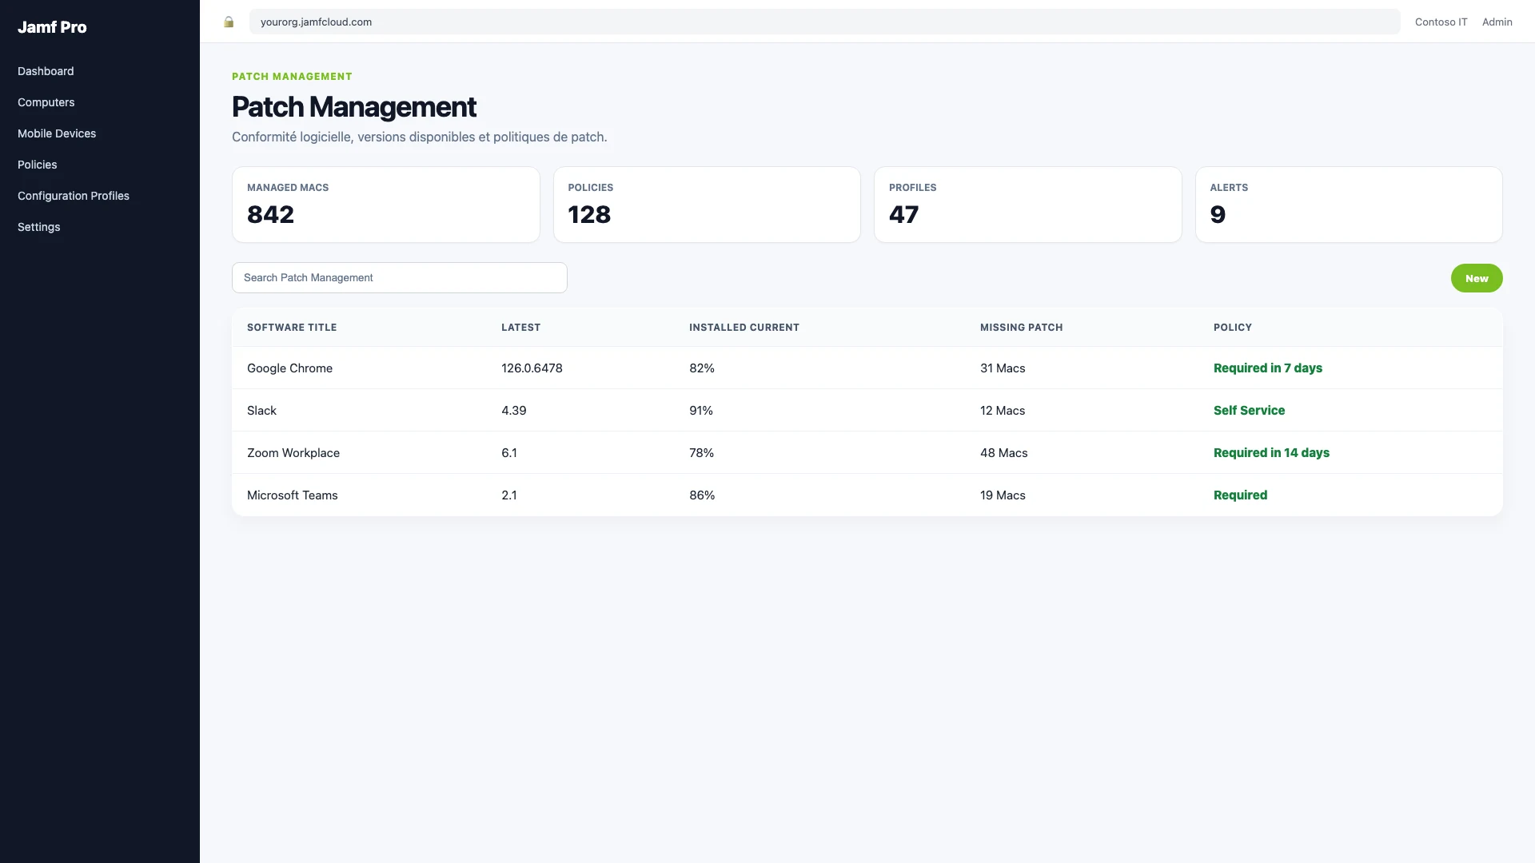The image size is (1535, 863).
Task: Click the 78% installed value
Action: click(x=701, y=453)
